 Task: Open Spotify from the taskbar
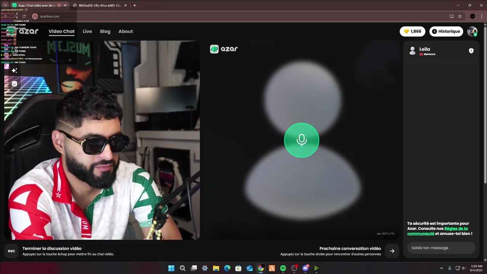[x=283, y=268]
